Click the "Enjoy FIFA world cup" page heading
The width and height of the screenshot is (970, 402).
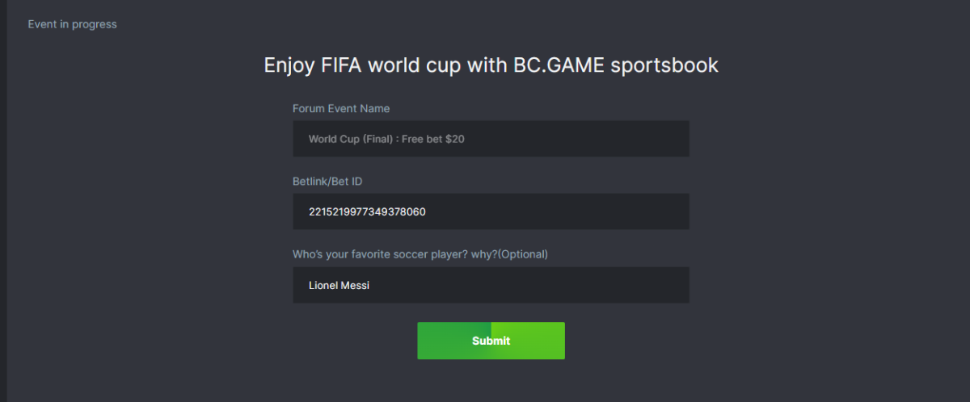pos(491,65)
